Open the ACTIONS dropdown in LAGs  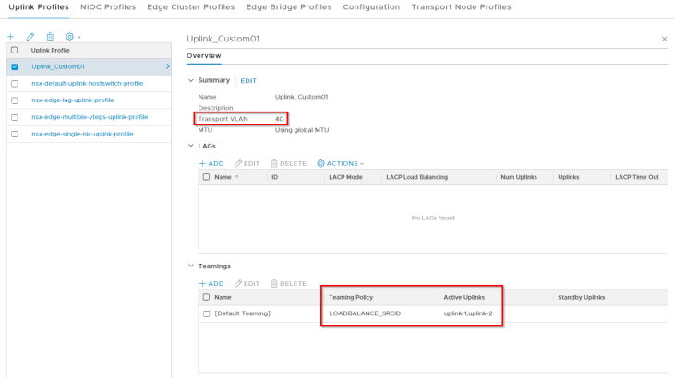pos(340,163)
